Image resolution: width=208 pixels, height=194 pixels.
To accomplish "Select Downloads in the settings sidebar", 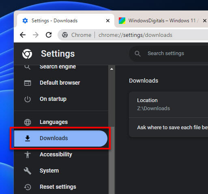I will coord(61,139).
